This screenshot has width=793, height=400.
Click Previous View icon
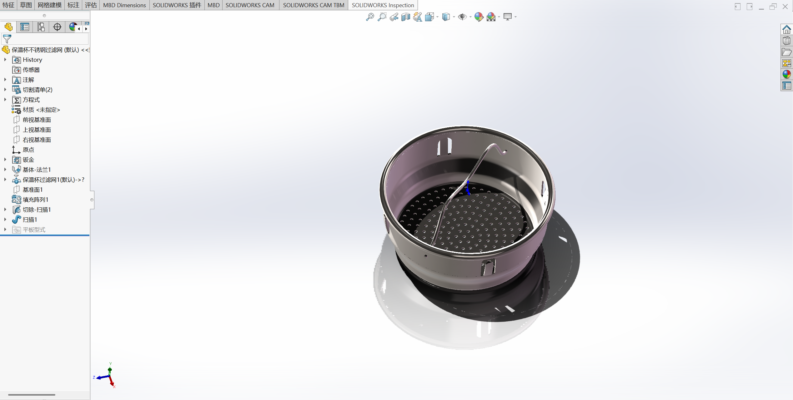tap(394, 17)
